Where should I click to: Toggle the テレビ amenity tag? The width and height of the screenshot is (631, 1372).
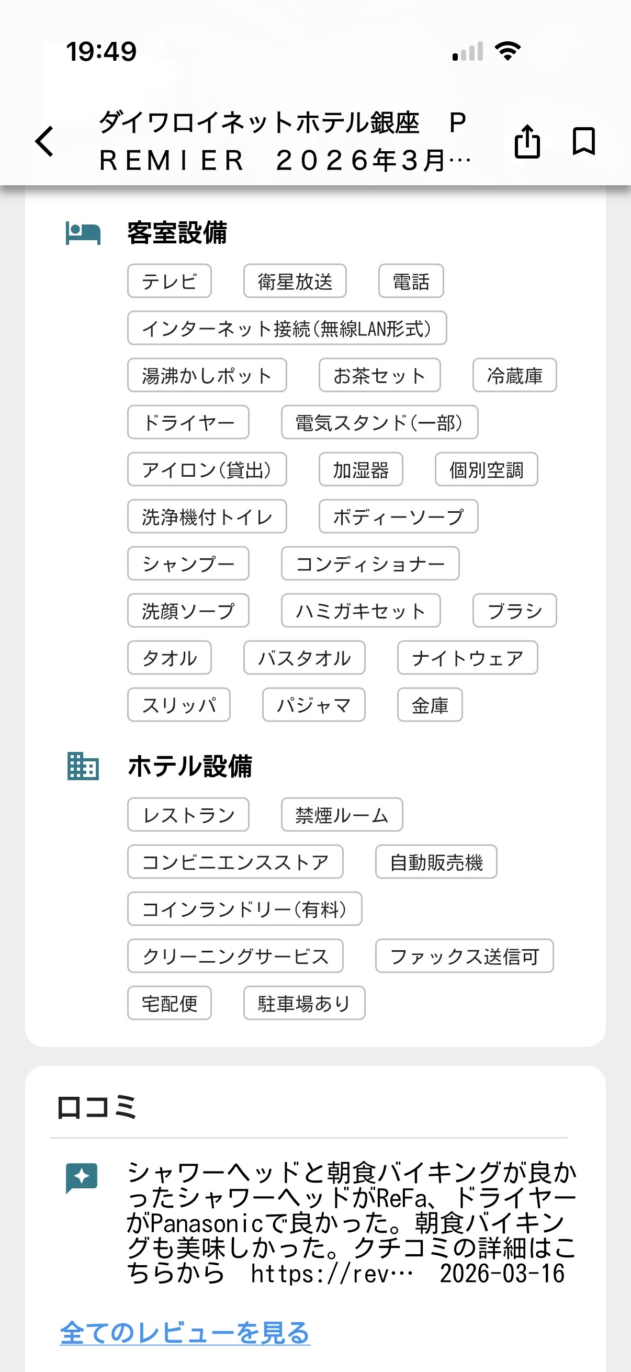(x=170, y=281)
